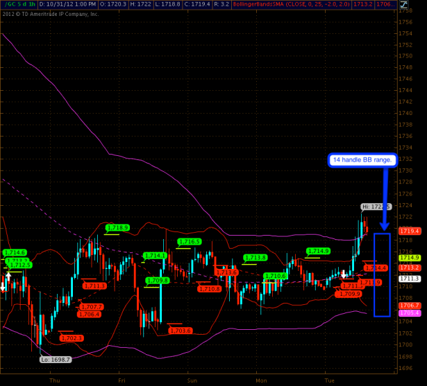Screen dimensions: 427x386
Task: Click the /GC 5 d 1h symbol label
Action: (x=18, y=4)
